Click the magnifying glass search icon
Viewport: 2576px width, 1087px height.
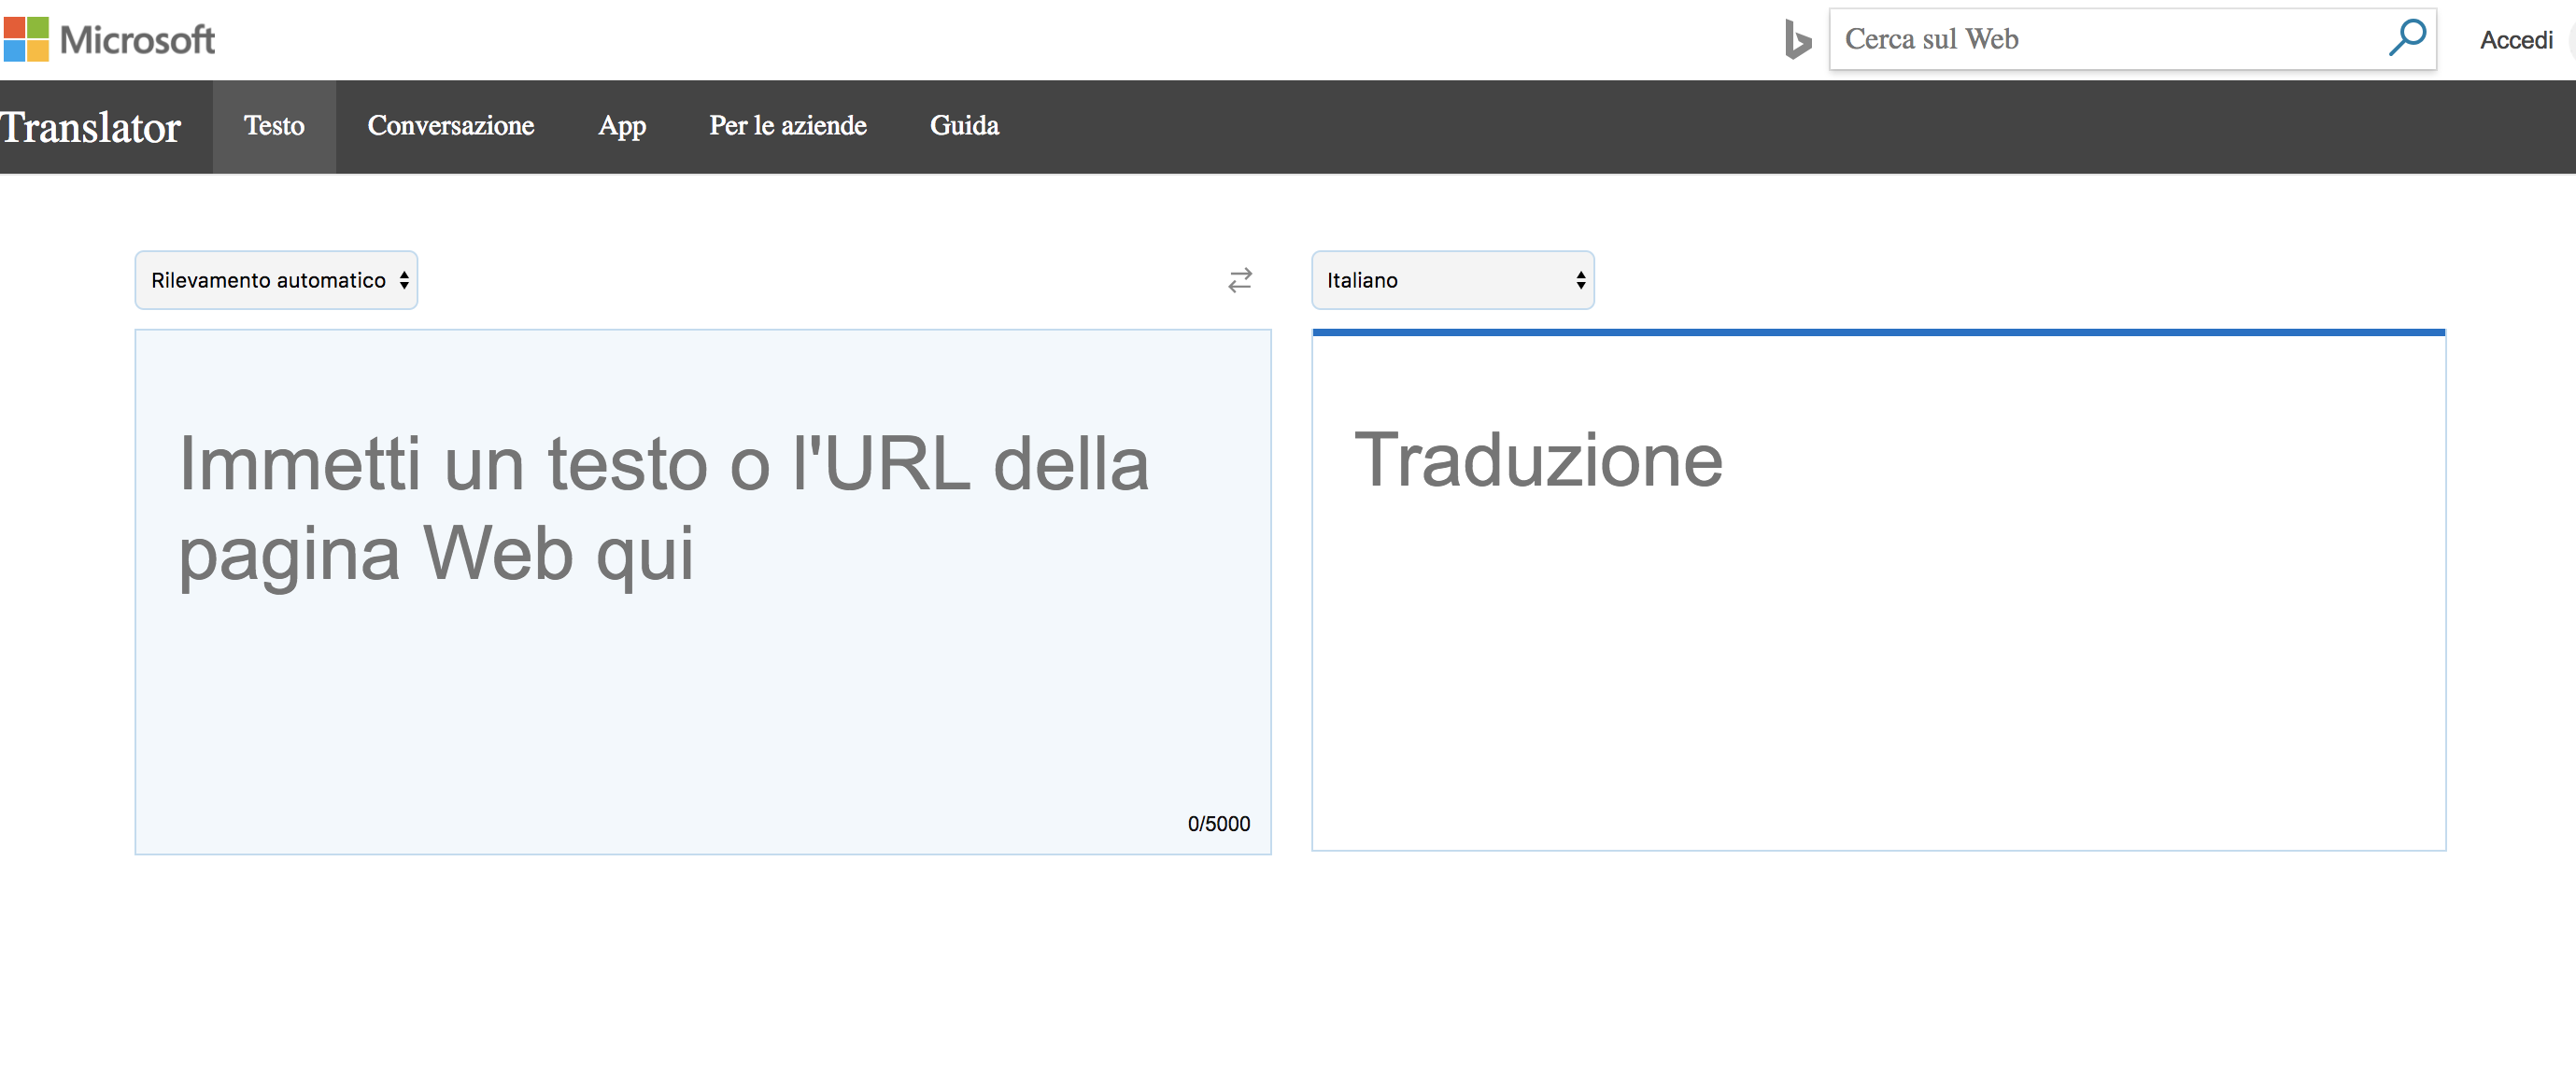tap(2407, 38)
